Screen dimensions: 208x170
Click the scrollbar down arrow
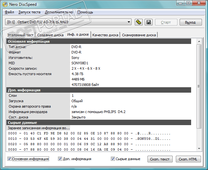tap(199, 149)
